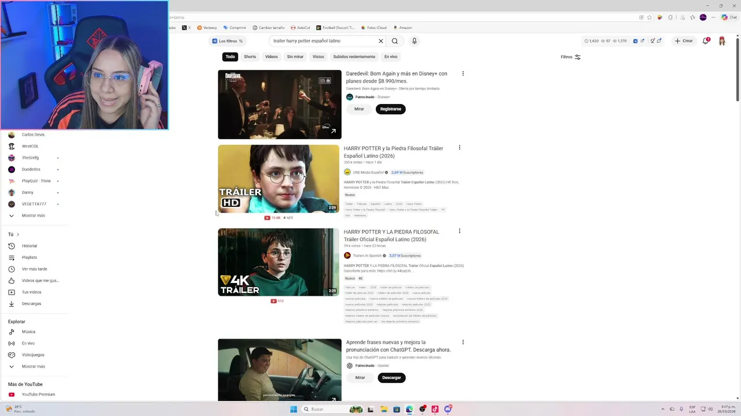Toggle the Los filtros extension button

tap(228, 41)
